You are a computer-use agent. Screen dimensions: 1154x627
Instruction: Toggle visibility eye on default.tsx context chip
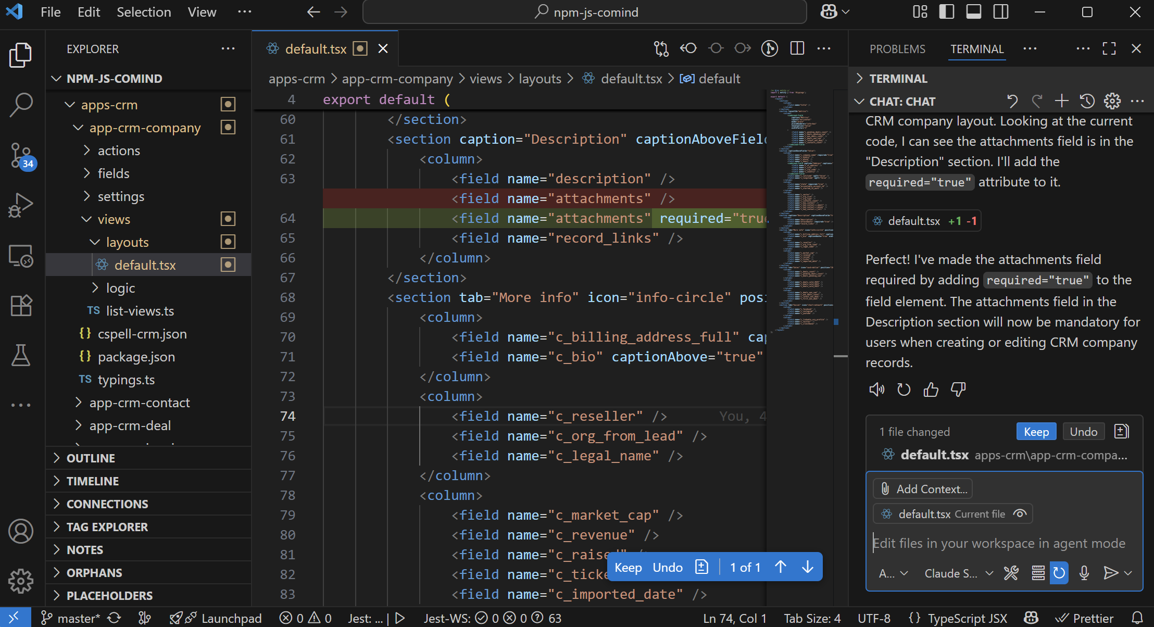click(1020, 513)
